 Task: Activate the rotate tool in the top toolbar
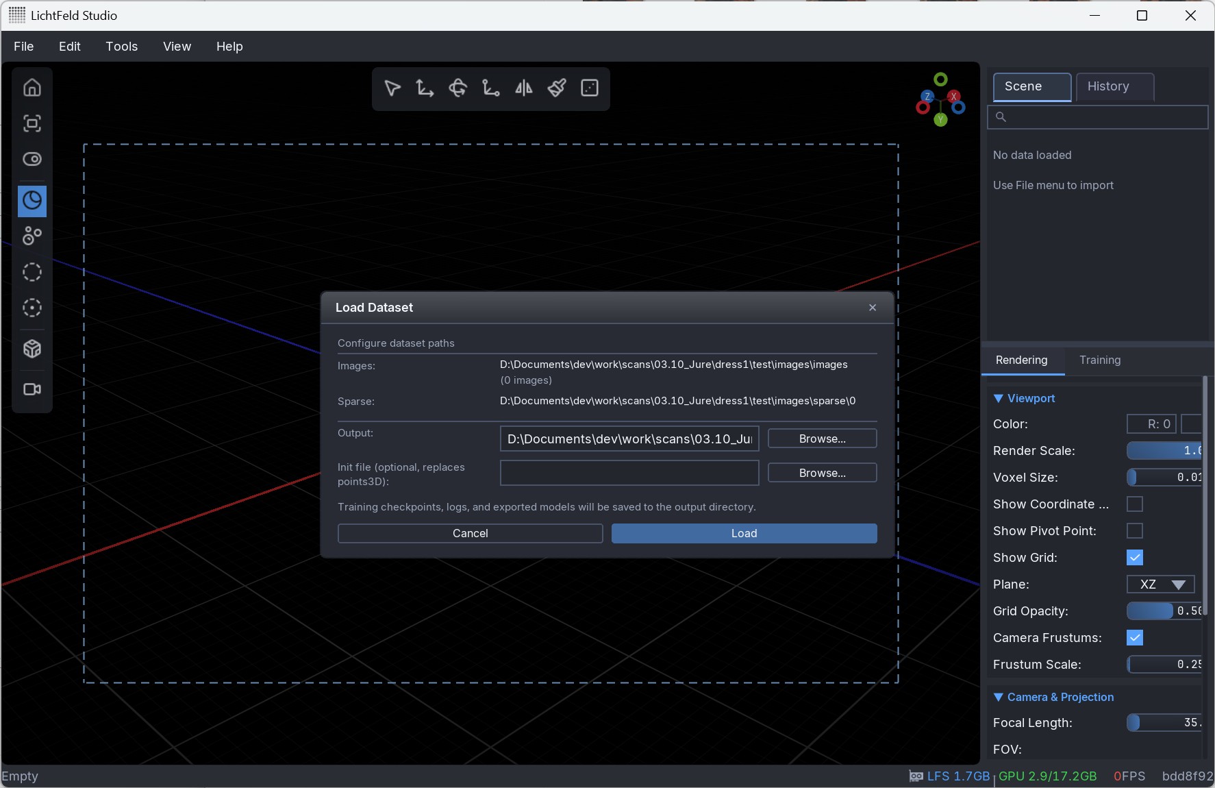(x=458, y=88)
